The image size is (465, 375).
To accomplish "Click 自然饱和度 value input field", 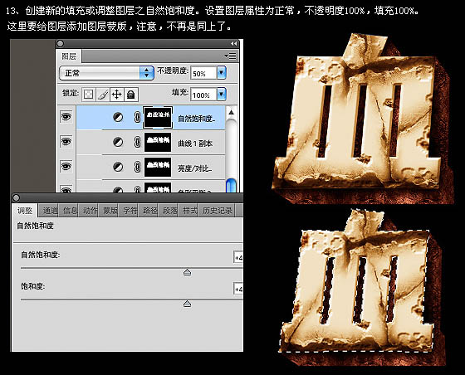I will (238, 257).
